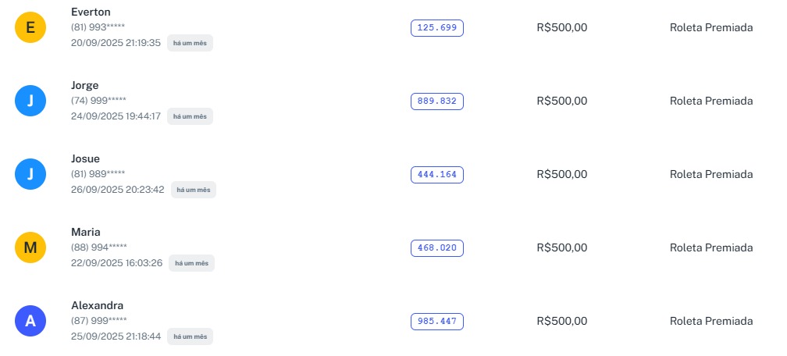787x356 pixels.
Task: Open winner name Jorge
Action: (x=85, y=85)
